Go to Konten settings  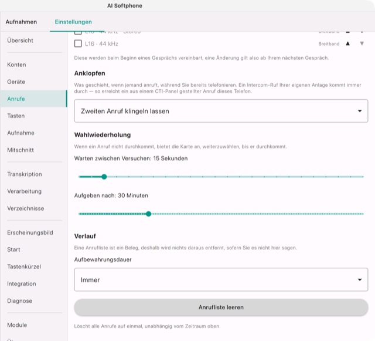33,65
